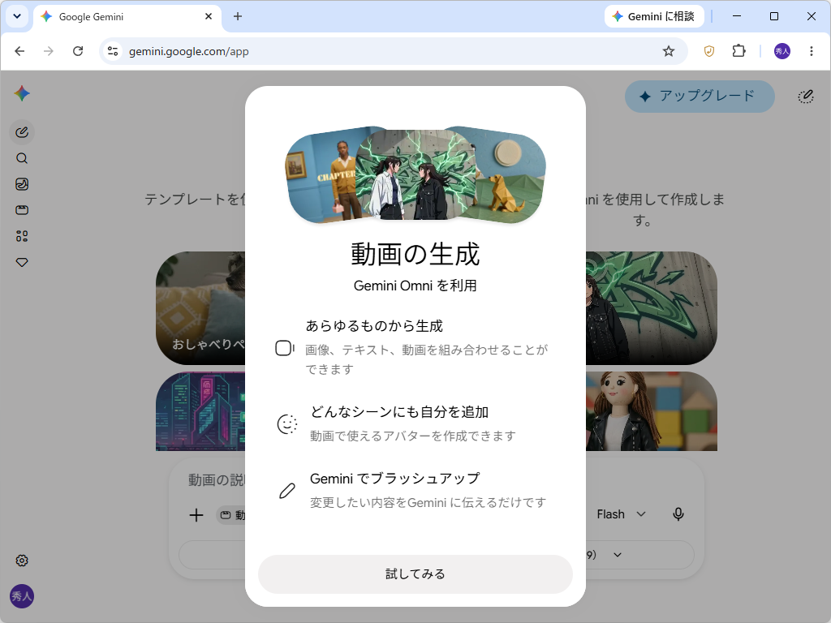The height and width of the screenshot is (623, 831).
Task: Click the アップグレード button
Action: [700, 97]
